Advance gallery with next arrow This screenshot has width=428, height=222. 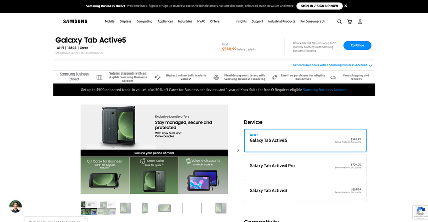coord(238,150)
